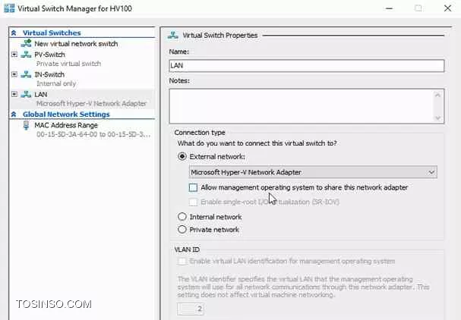Minimize the Virtual Switch Manager window

click(390, 8)
